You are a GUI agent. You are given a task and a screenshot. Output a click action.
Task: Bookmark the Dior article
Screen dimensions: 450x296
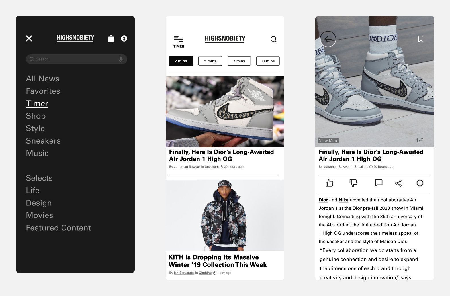point(421,39)
